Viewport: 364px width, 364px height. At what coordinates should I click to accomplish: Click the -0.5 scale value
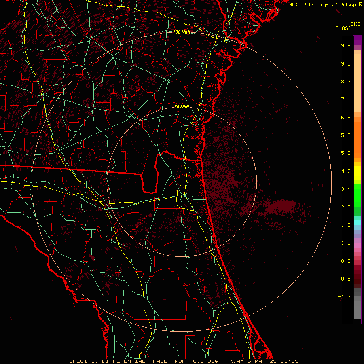(x=344, y=279)
